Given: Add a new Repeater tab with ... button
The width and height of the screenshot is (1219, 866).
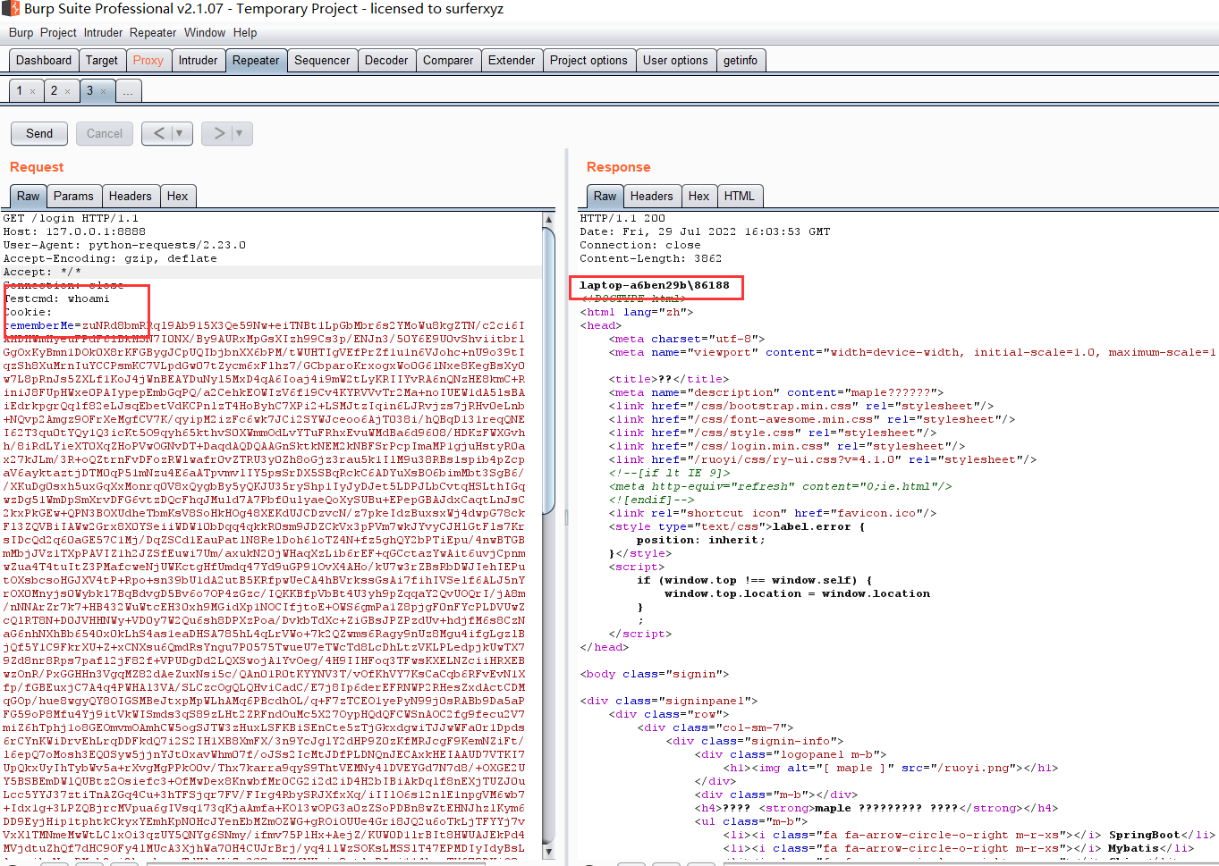Looking at the screenshot, I should 128,91.
